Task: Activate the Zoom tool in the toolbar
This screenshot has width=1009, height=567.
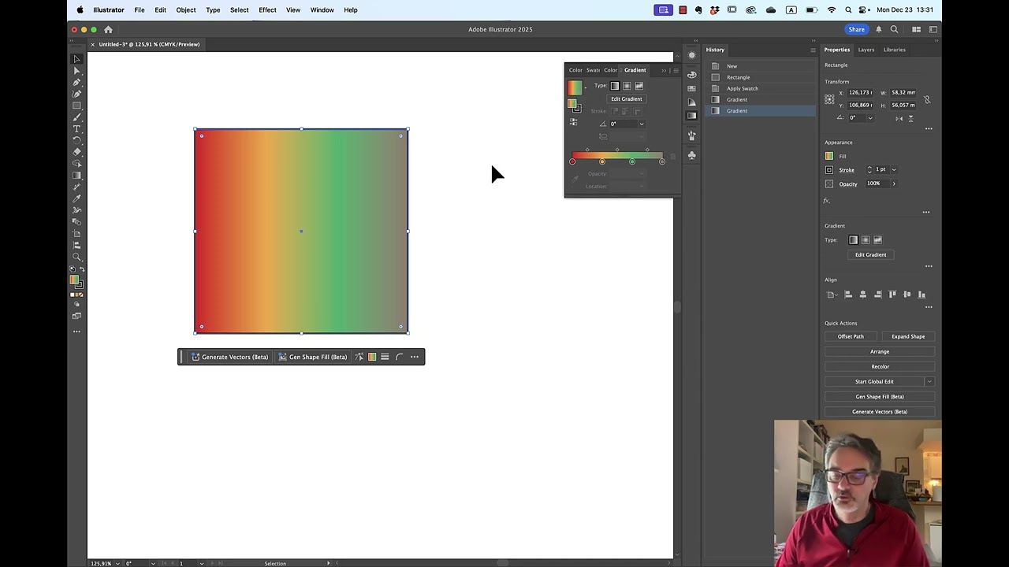Action: (76, 257)
